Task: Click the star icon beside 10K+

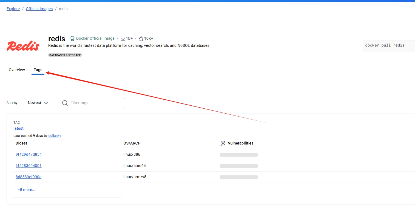Action: (141, 39)
